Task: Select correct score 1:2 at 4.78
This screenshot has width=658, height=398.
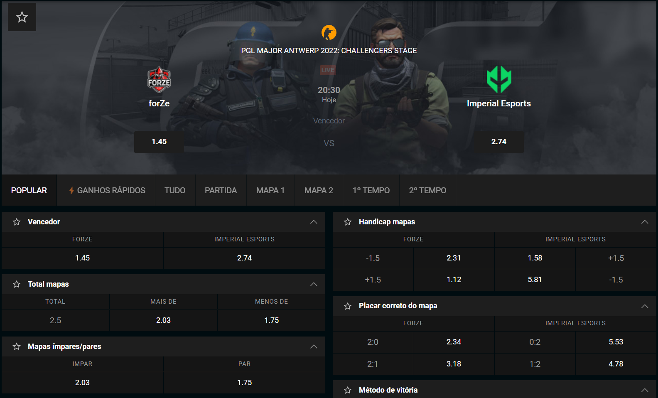Action: pos(616,364)
